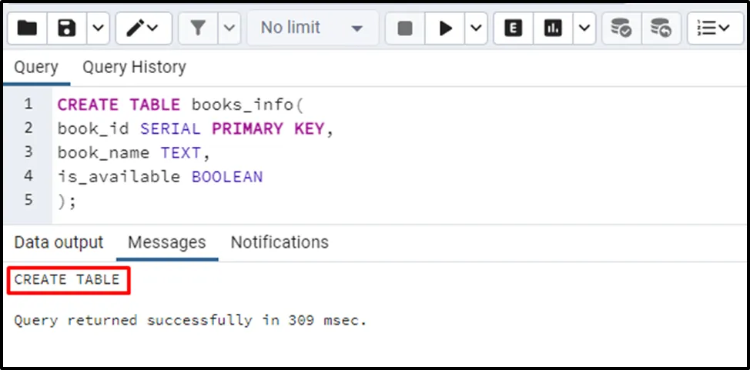The image size is (750, 370).
Task: Click the Open File folder icon
Action: pyautogui.click(x=28, y=28)
